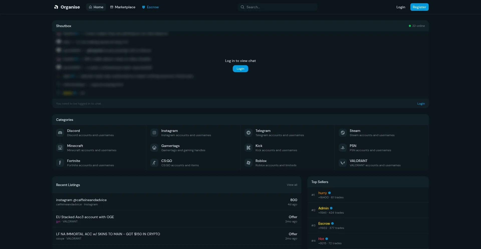Click the Home house icon
Viewport: 481px width, 249px height.
click(x=90, y=7)
